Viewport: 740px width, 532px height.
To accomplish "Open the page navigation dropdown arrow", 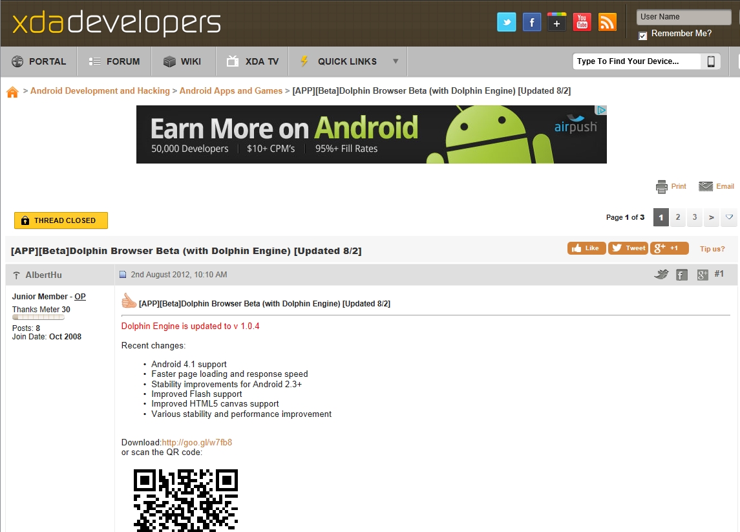I will point(729,217).
